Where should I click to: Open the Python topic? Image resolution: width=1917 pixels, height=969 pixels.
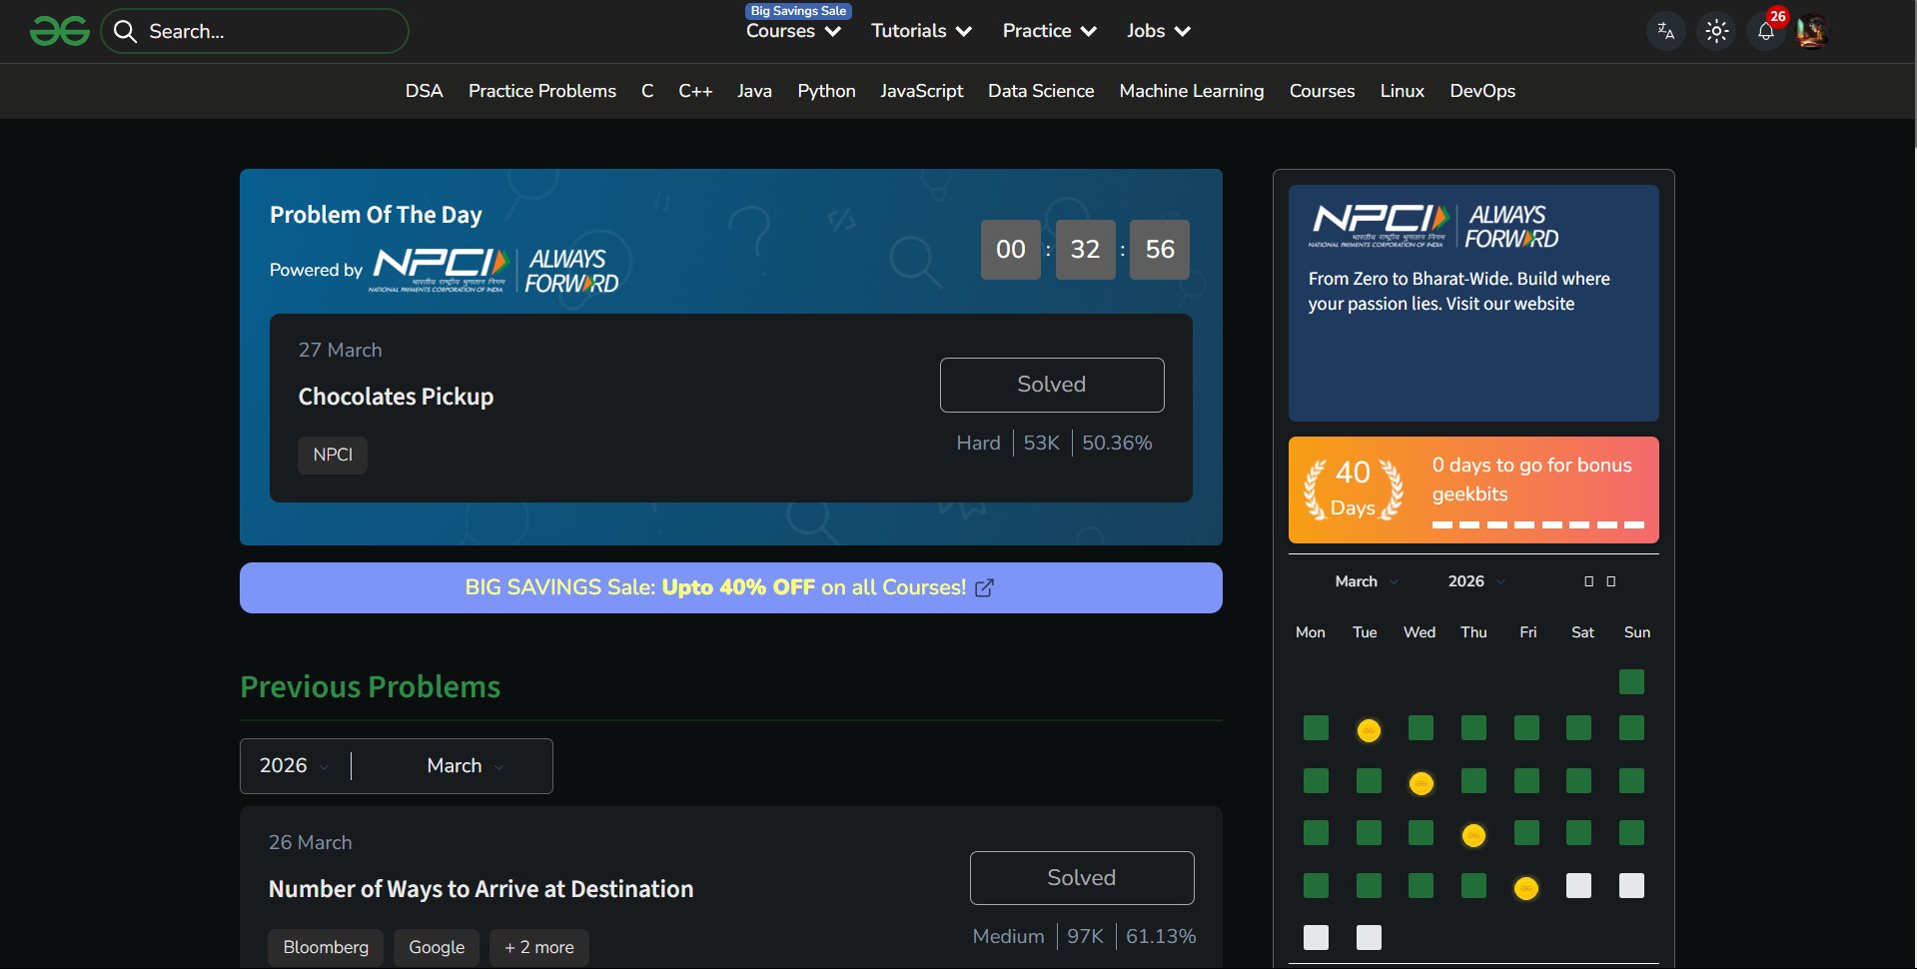pyautogui.click(x=826, y=91)
